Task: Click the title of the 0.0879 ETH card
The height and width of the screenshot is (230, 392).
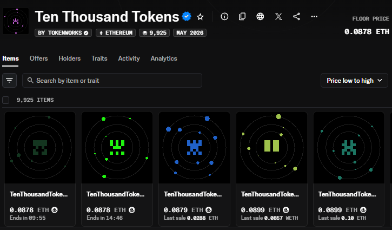Action: pyautogui.click(x=192, y=194)
